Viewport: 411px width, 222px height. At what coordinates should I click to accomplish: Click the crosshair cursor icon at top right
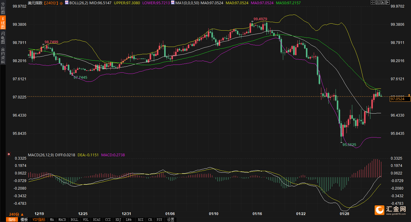click(373, 2)
